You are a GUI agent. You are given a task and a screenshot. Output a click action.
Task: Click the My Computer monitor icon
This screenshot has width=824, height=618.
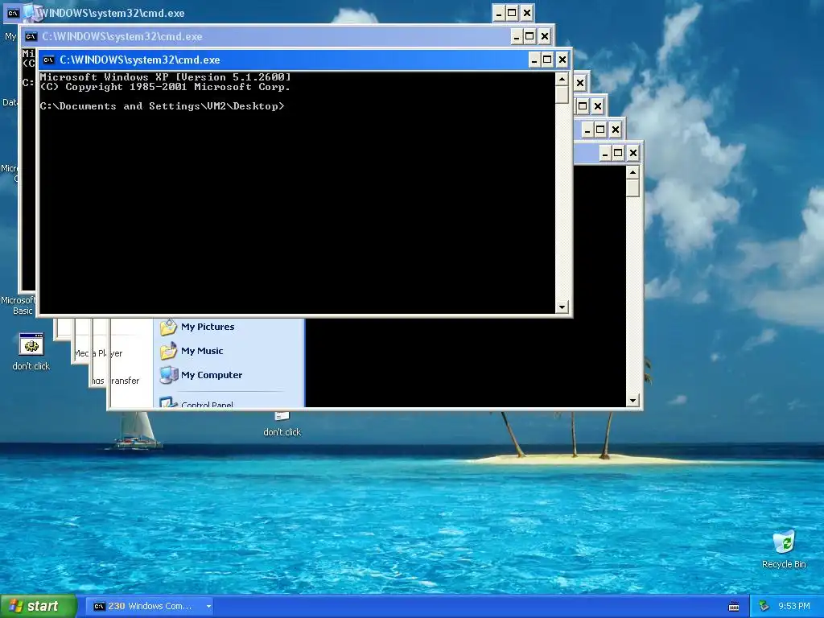pyautogui.click(x=168, y=375)
